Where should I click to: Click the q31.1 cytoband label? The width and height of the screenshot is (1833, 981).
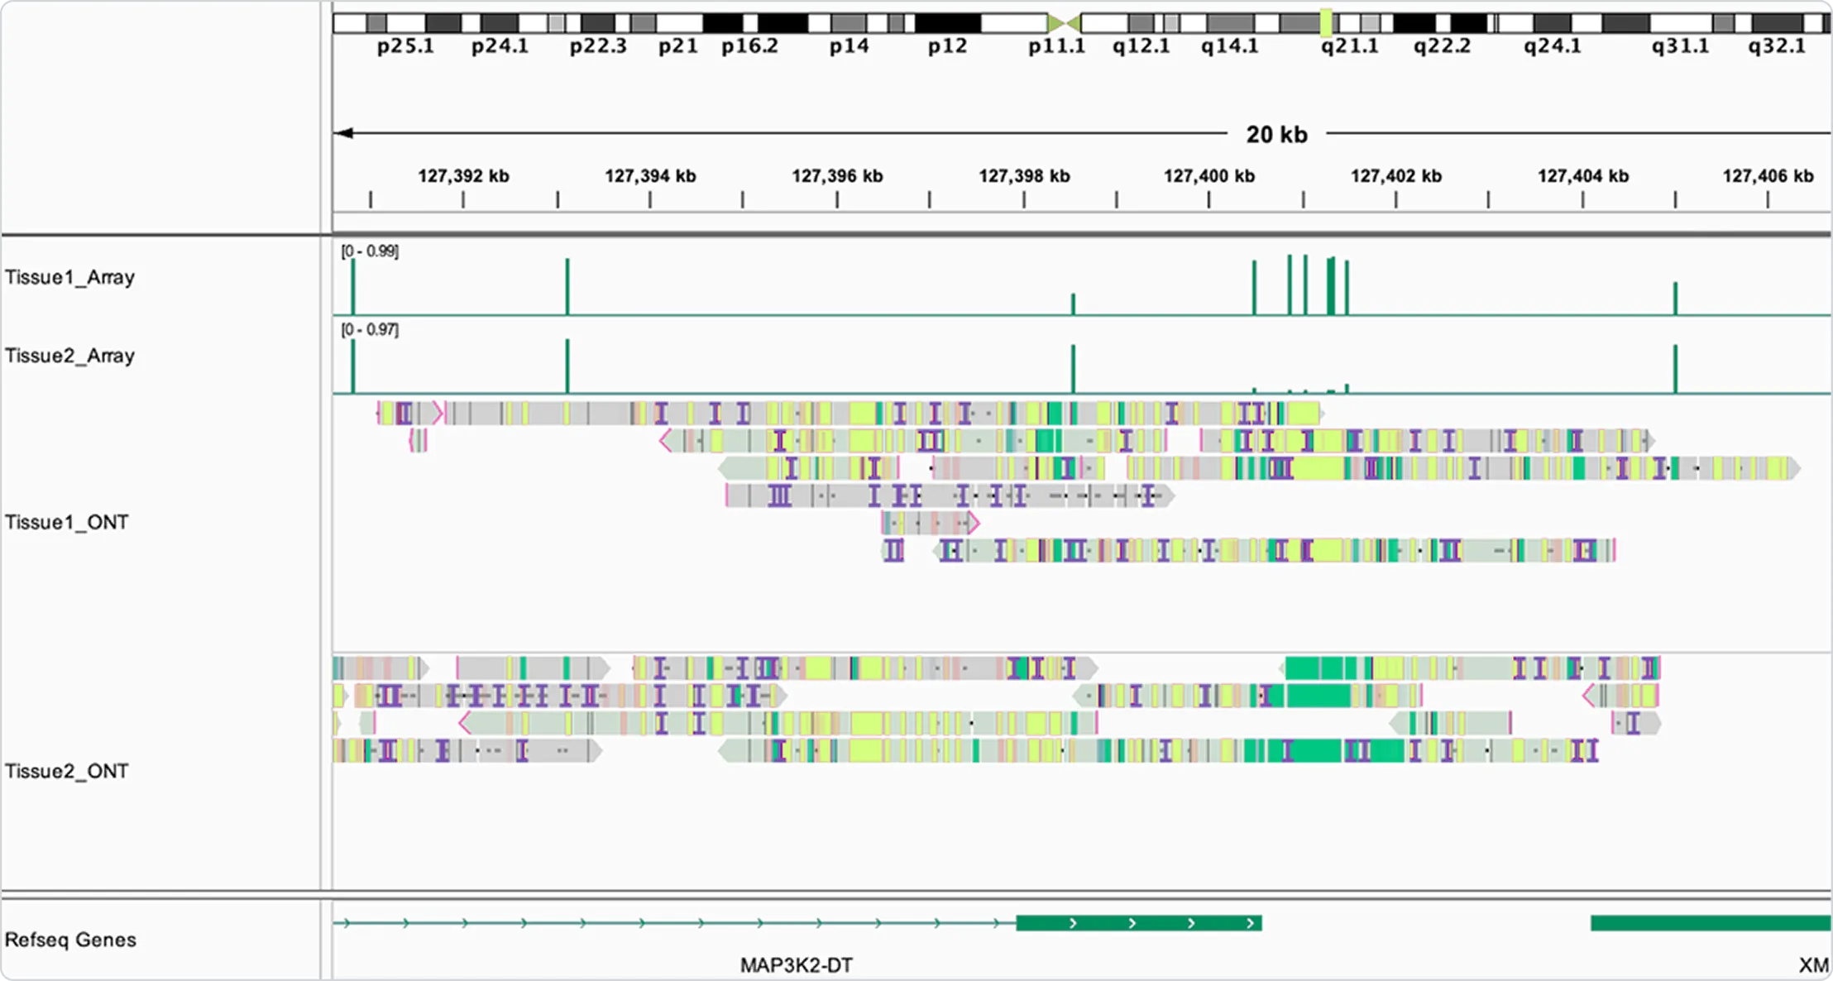tap(1681, 46)
